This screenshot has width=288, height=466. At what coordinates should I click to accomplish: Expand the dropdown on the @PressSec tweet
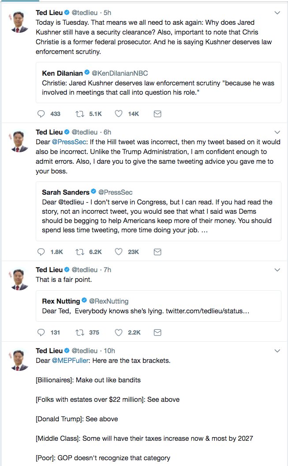[277, 132]
